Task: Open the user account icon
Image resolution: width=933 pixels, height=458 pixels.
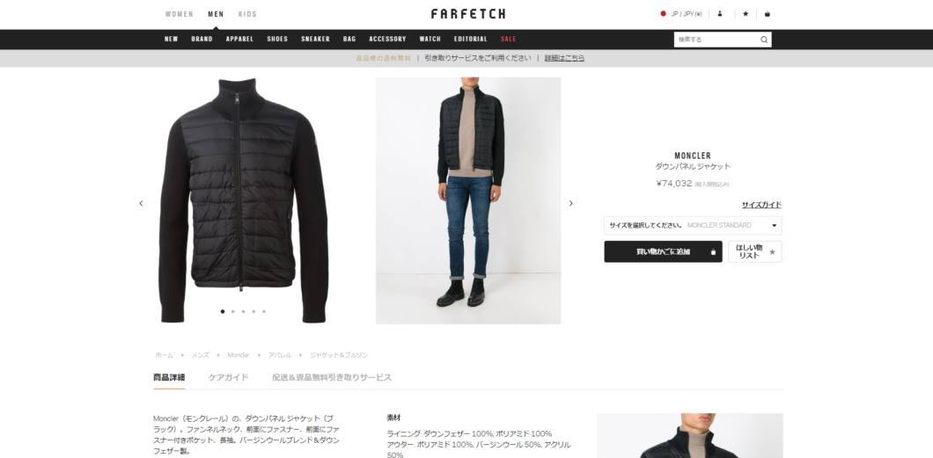Action: click(720, 14)
